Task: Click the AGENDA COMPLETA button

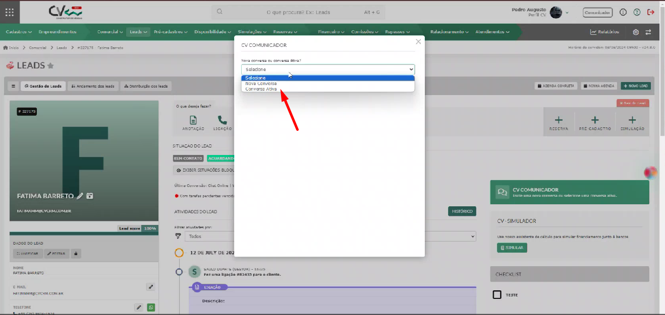Action: coord(557,86)
